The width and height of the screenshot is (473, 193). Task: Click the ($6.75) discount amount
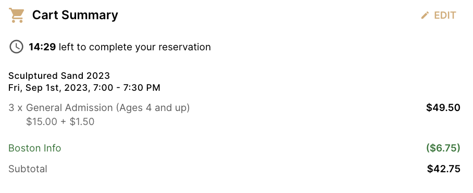pos(443,148)
